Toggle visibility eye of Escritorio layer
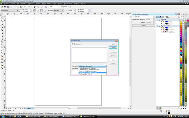189x118 pixels. (x=161, y=30)
